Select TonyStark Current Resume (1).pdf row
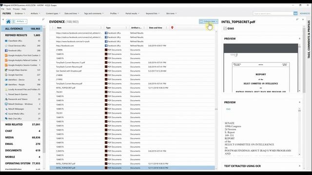 coord(132,63)
